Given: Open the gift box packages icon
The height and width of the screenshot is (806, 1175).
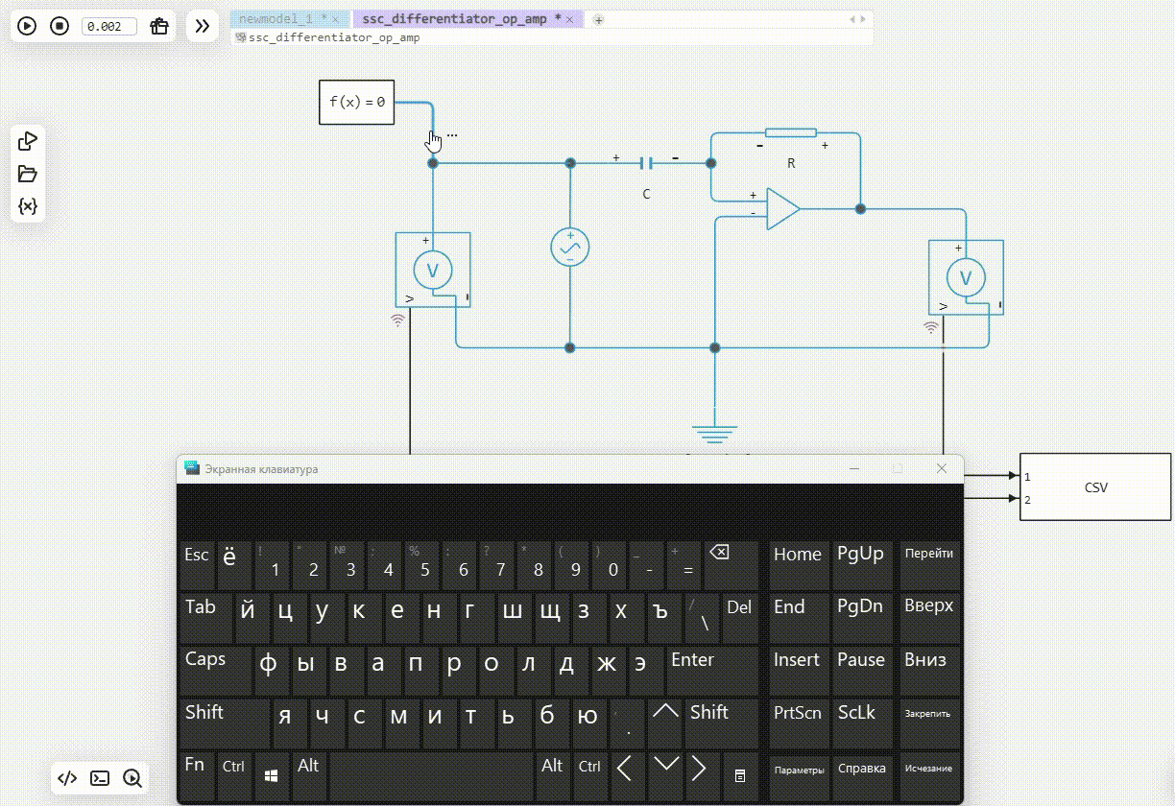Looking at the screenshot, I should pyautogui.click(x=158, y=26).
